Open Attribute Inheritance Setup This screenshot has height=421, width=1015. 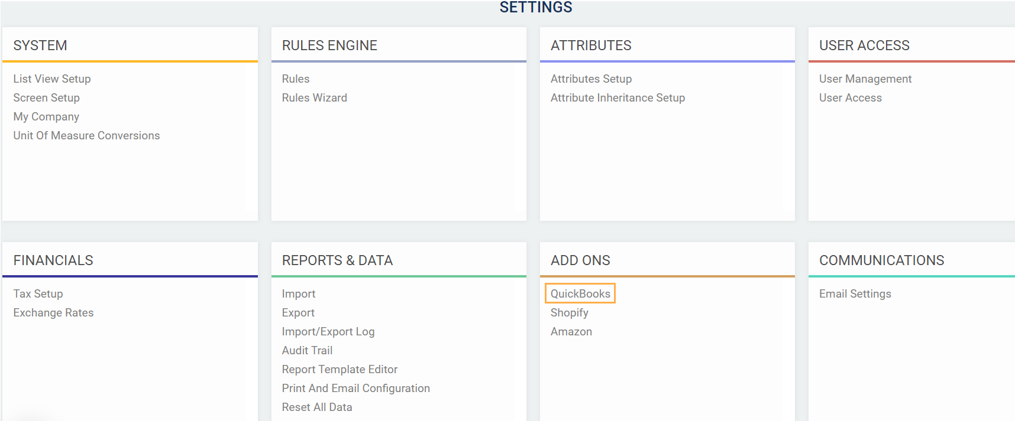(618, 97)
